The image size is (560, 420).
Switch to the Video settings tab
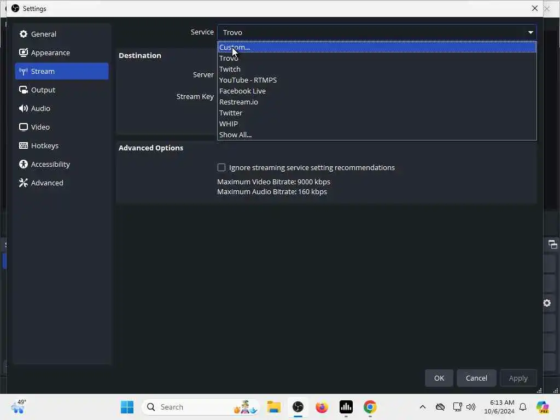tap(62, 127)
